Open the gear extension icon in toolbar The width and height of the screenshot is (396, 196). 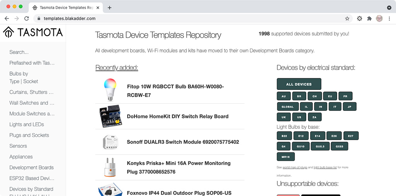click(x=359, y=19)
